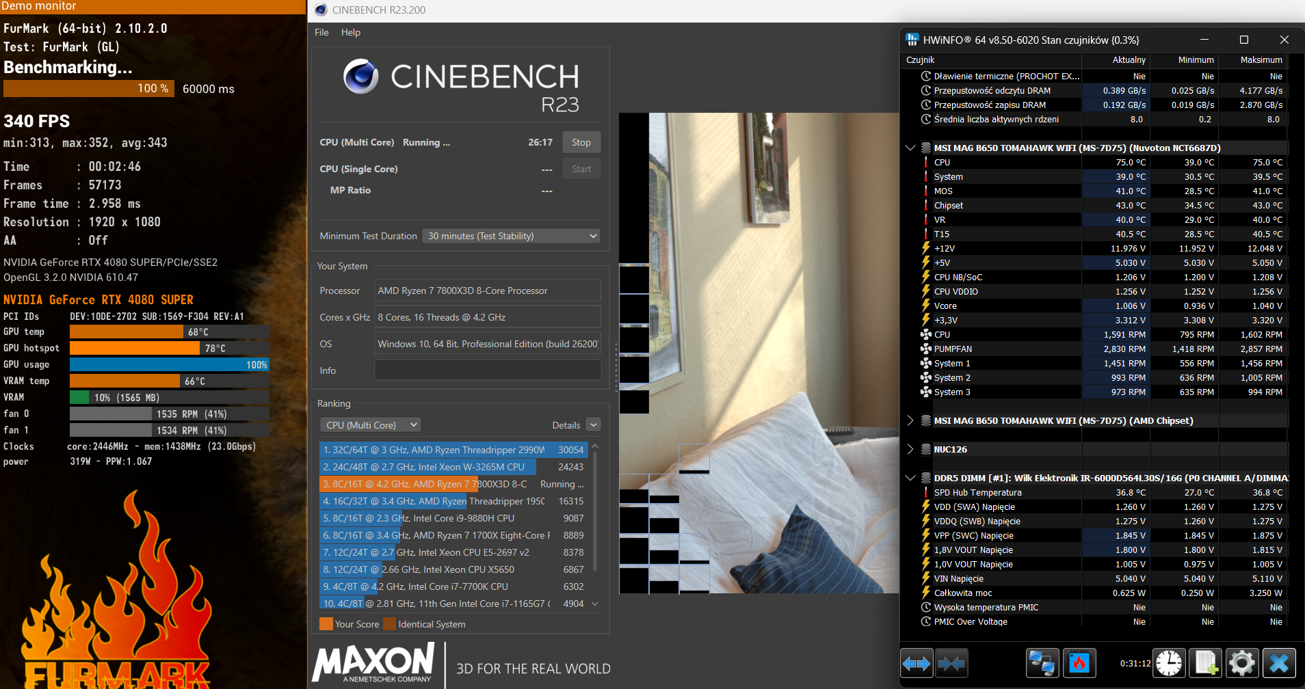The height and width of the screenshot is (689, 1305).
Task: Click fan icon beside the System 3 row
Action: [x=926, y=392]
